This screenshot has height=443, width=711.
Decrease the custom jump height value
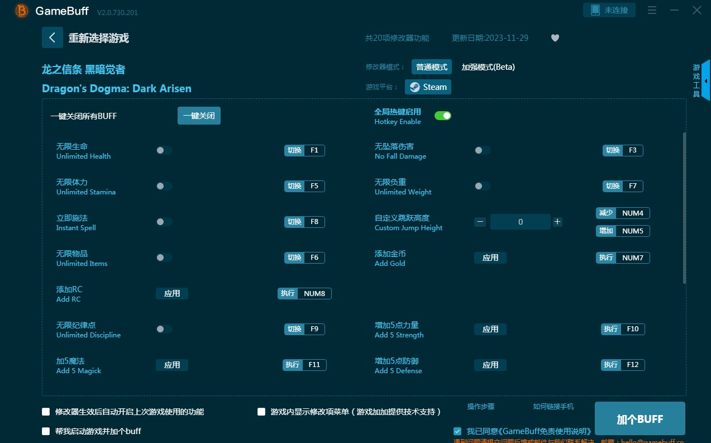point(480,222)
